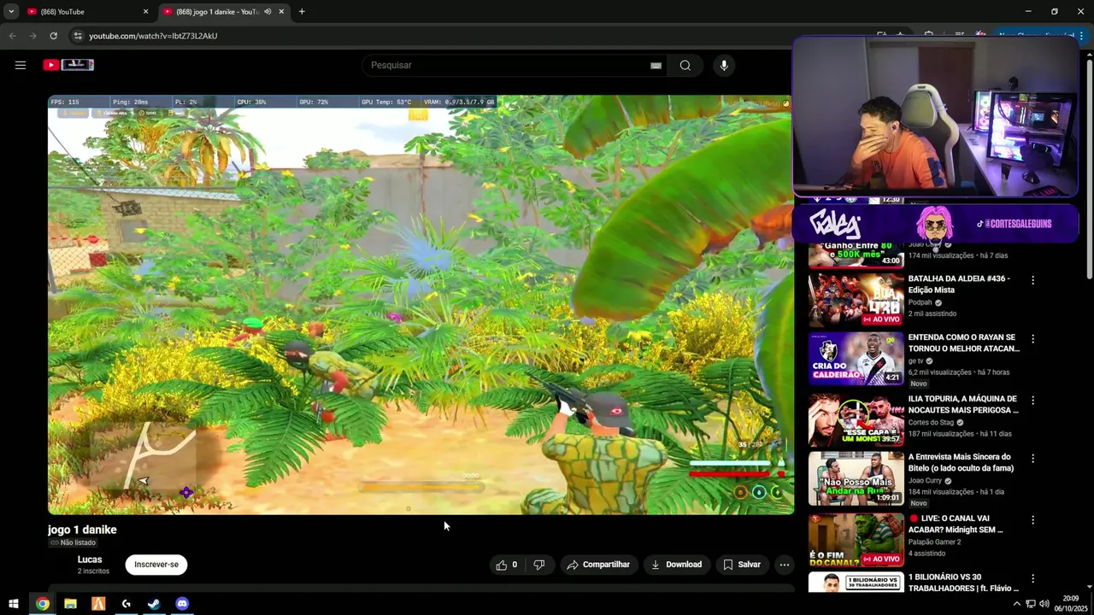Open Google Chrome from the taskbar
The width and height of the screenshot is (1094, 615).
pyautogui.click(x=43, y=604)
